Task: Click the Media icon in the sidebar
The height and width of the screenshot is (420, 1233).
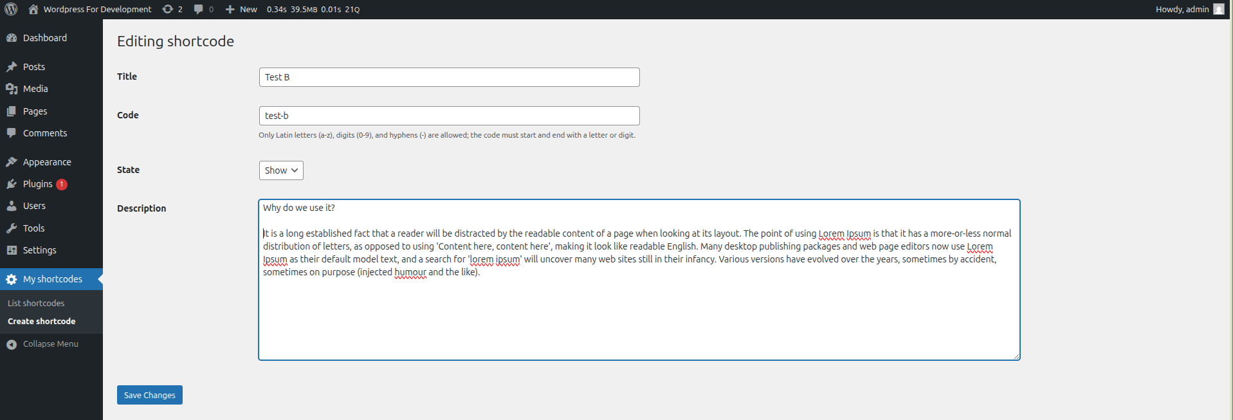Action: [x=12, y=89]
